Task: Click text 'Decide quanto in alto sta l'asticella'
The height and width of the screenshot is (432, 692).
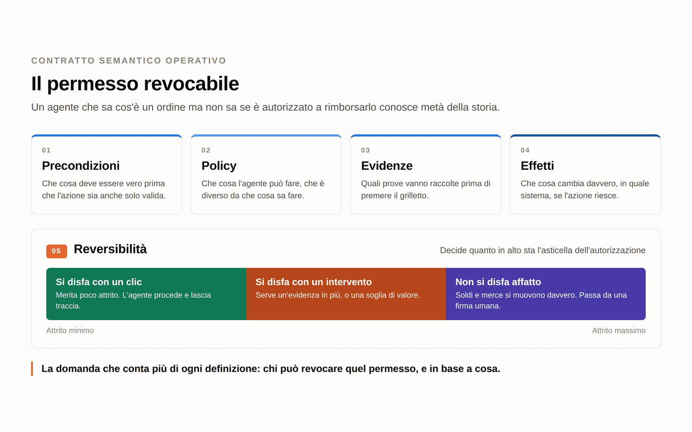Action: (x=543, y=251)
